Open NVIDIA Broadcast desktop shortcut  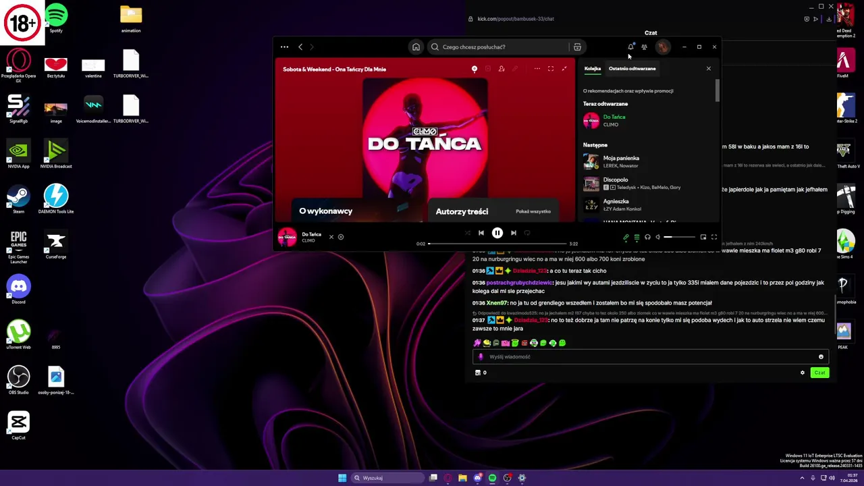click(56, 154)
